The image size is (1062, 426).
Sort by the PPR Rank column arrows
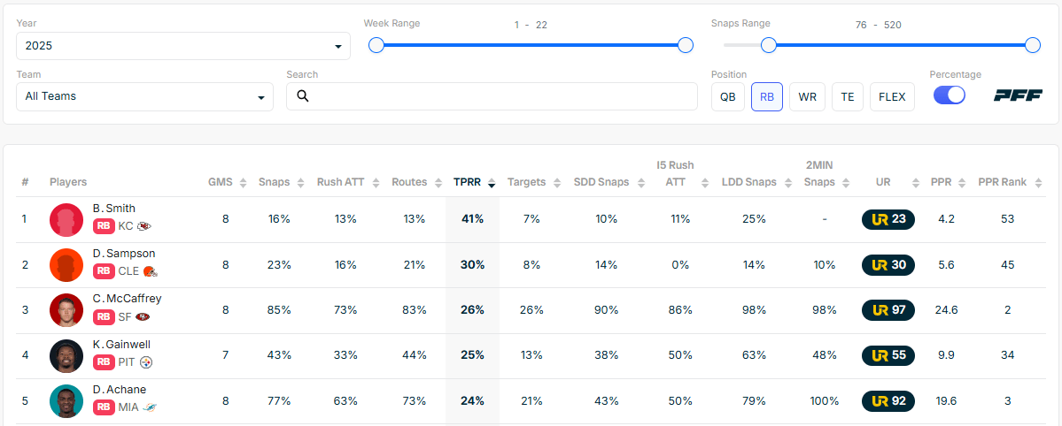(1035, 183)
